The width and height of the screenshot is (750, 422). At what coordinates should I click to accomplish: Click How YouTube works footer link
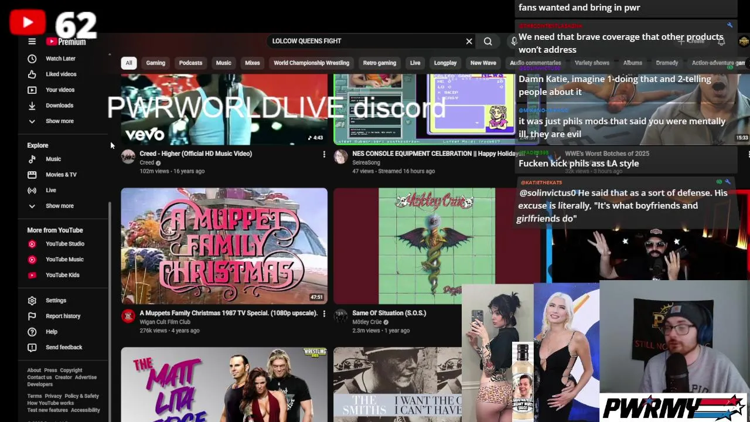50,403
